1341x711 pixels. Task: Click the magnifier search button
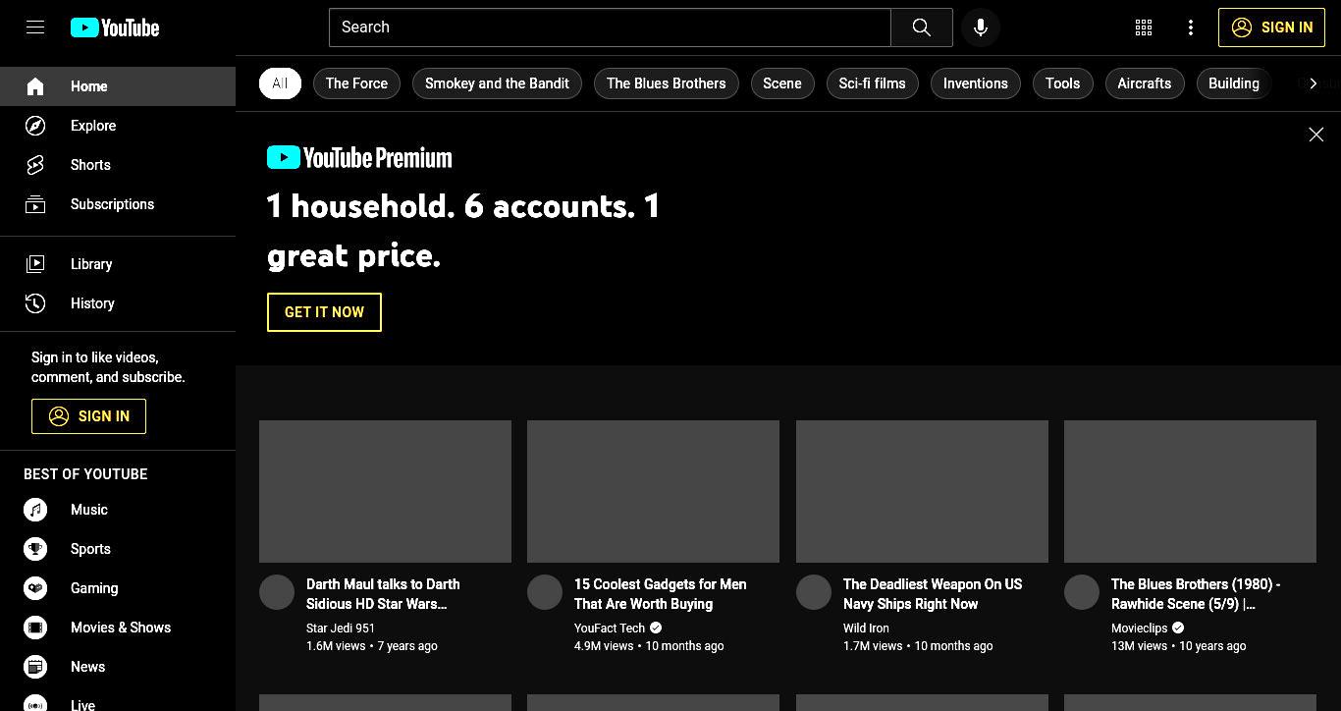click(x=921, y=27)
